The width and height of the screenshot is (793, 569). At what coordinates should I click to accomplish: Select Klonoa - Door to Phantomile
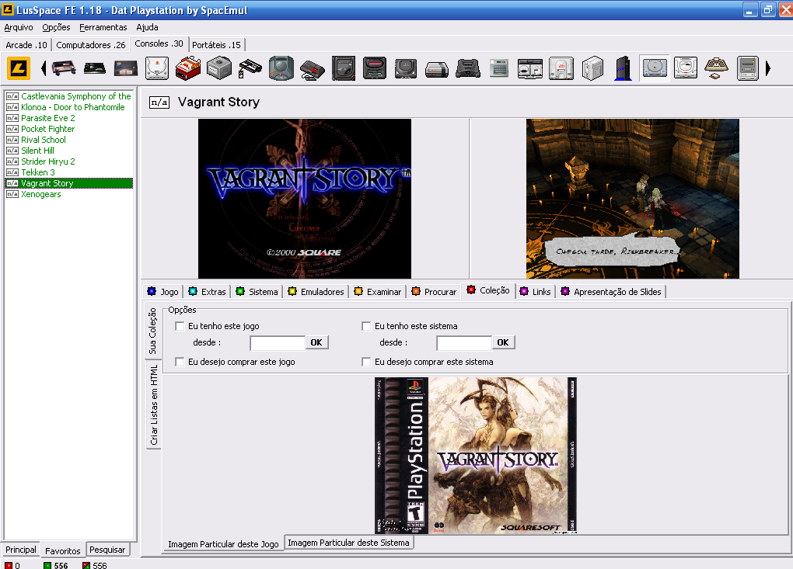coord(68,107)
